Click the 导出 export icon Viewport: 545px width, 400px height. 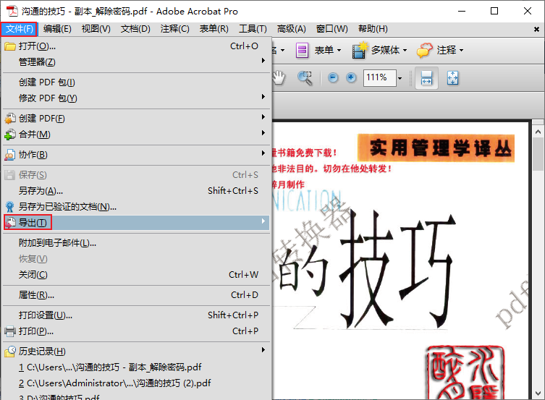pyautogui.click(x=10, y=223)
